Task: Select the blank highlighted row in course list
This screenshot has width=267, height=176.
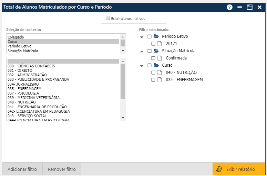Action: coord(63,61)
